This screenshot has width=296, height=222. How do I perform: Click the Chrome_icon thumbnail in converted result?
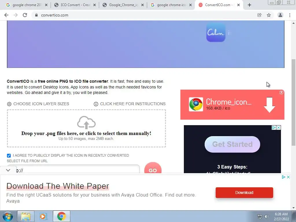coord(196,104)
